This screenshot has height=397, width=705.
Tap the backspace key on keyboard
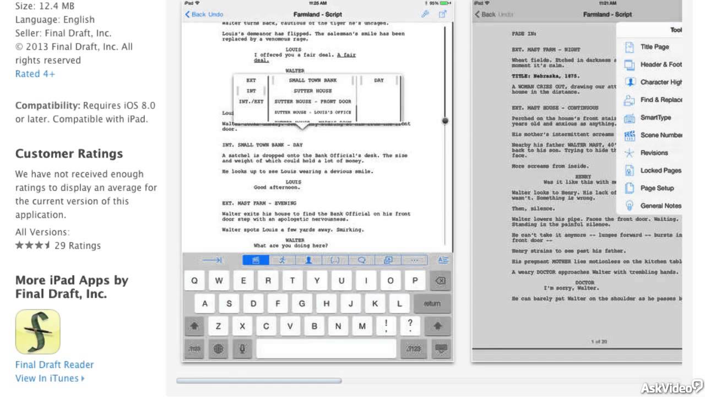[440, 281]
